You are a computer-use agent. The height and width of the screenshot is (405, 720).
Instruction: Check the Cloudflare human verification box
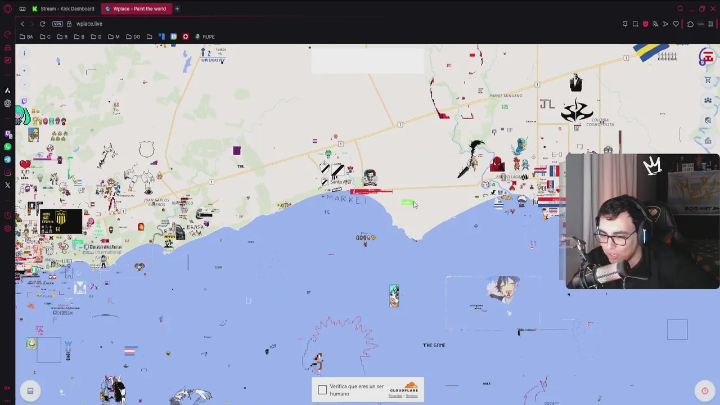click(x=322, y=390)
